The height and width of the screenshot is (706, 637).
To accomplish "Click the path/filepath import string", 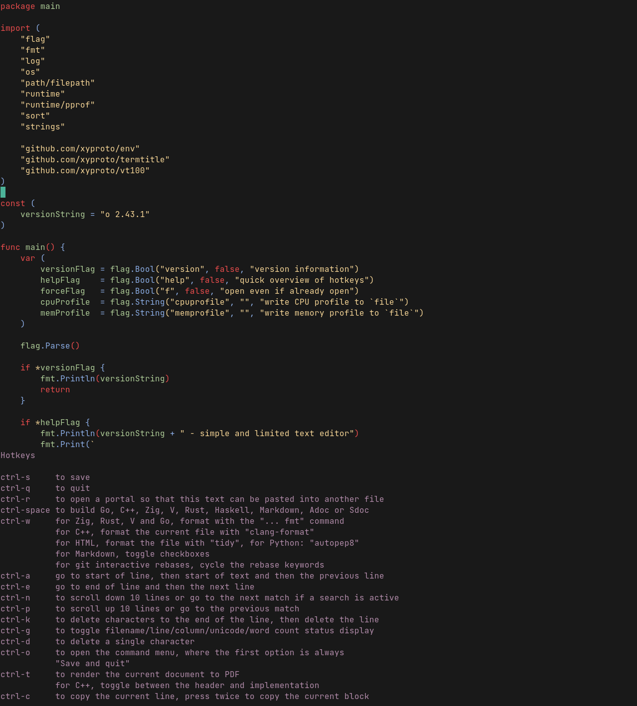I will pos(57,83).
